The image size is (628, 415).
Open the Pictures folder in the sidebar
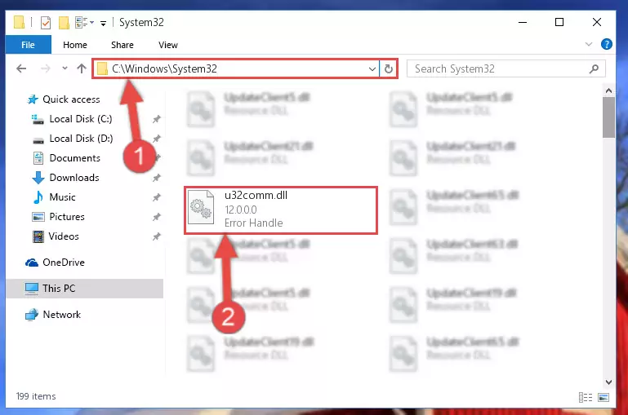67,217
